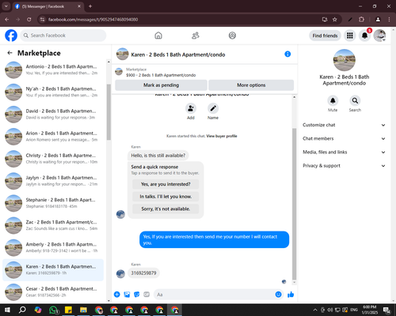Open more actions plus icon in composer

(117, 295)
